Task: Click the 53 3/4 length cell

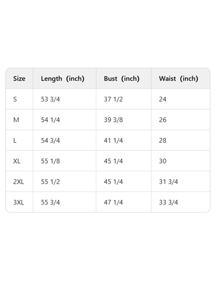Action: (x=50, y=99)
